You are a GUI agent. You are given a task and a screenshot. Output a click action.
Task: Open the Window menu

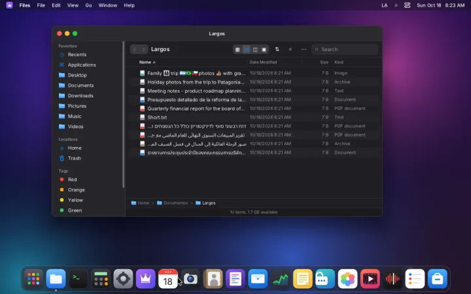tap(108, 5)
